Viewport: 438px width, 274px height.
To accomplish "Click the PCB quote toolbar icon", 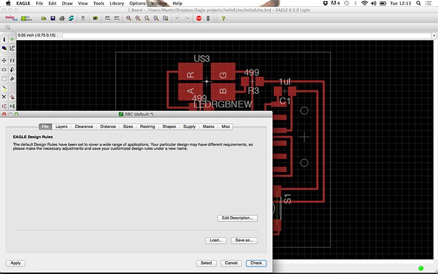I will 27,18.
